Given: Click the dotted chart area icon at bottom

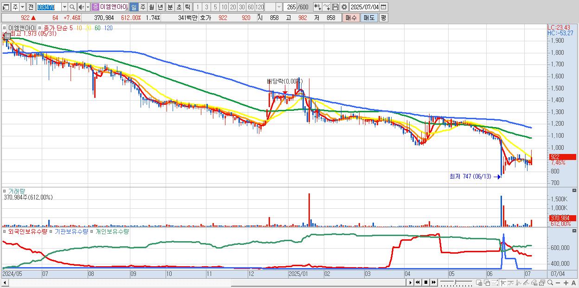Looking at the screenshot, I should click(495, 282).
